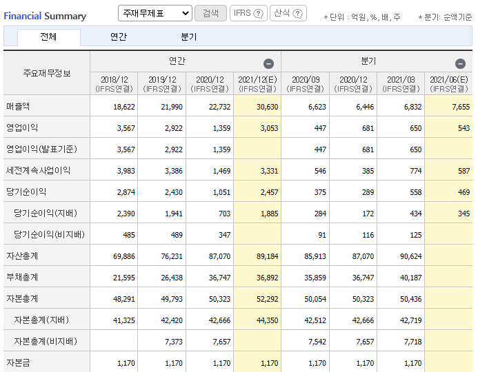Select the 부채총계 row label
478x372 pixels.
pyautogui.click(x=22, y=277)
